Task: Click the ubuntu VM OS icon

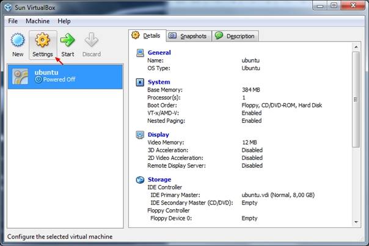Action: [x=20, y=76]
